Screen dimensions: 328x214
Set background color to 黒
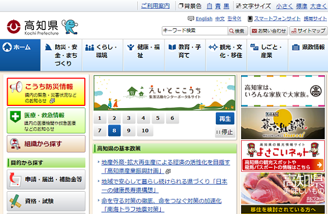(x=226, y=6)
